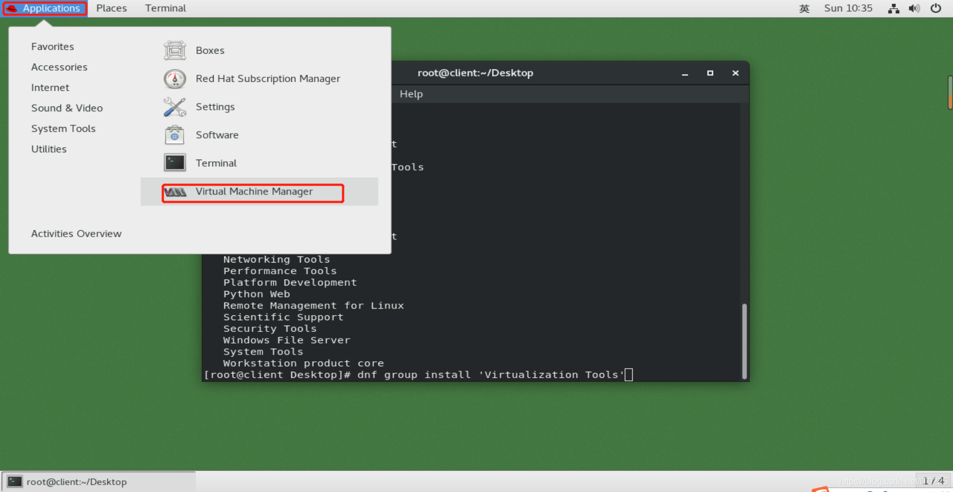Click the terminal icon in bottom taskbar
This screenshot has width=953, height=492.
coord(15,481)
